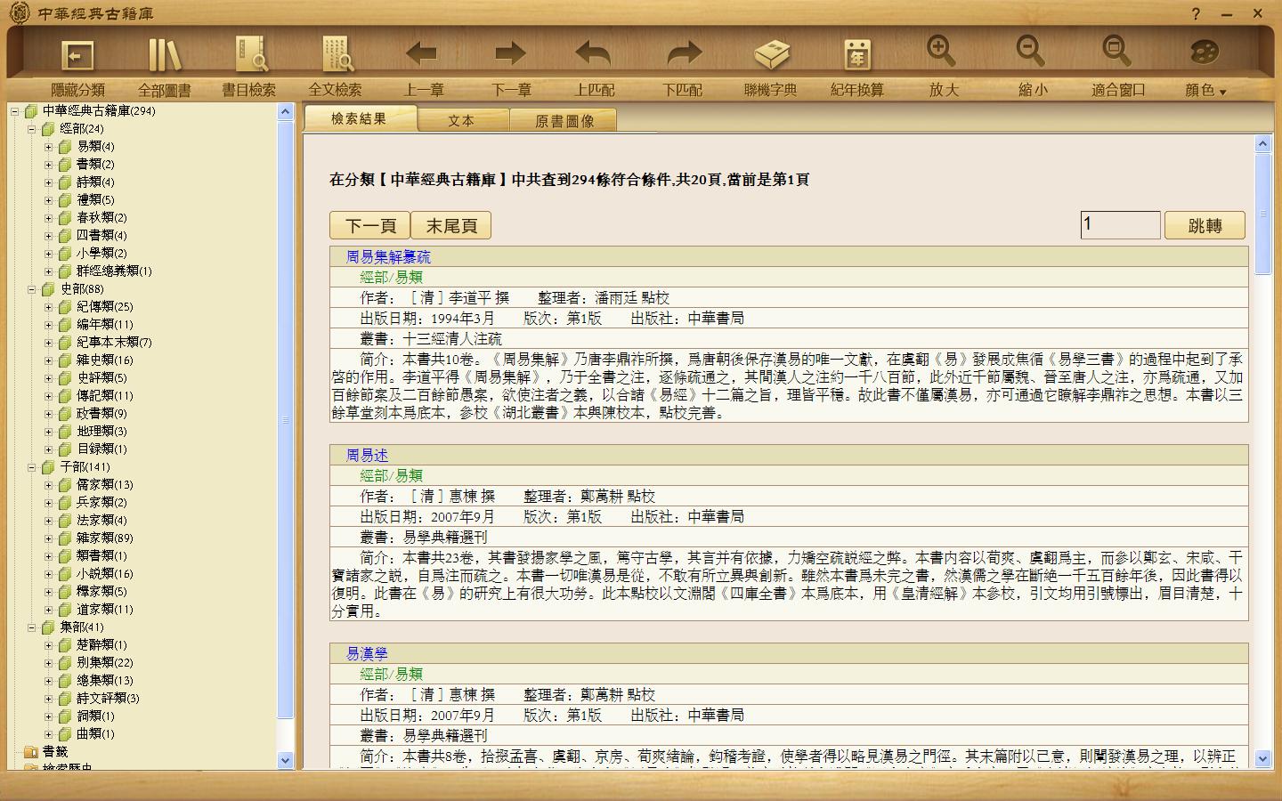1282x801 pixels.
Task: Open 全文檢索 full-text search tool
Action: 336,56
